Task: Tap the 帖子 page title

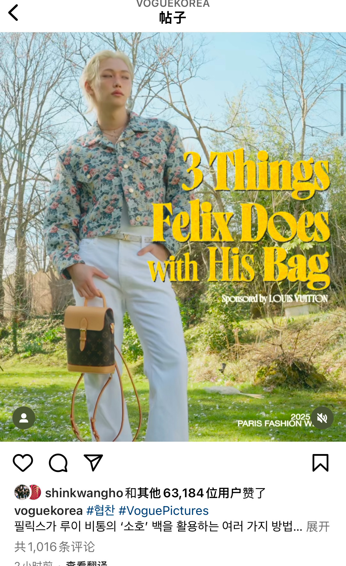Action: (x=173, y=18)
